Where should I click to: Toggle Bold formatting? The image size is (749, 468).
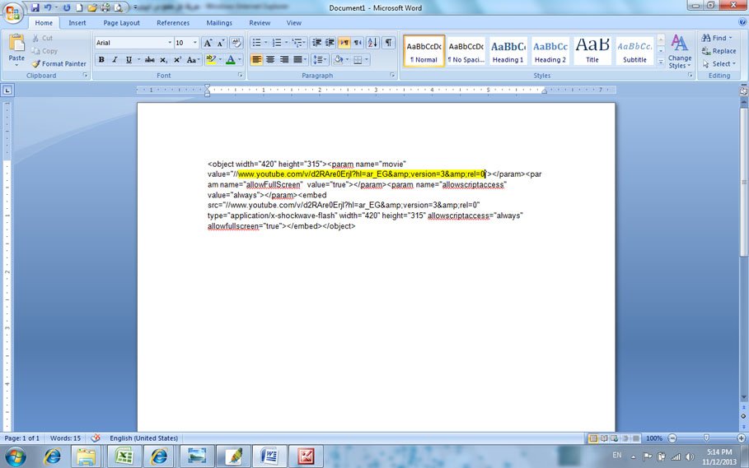[x=101, y=59]
